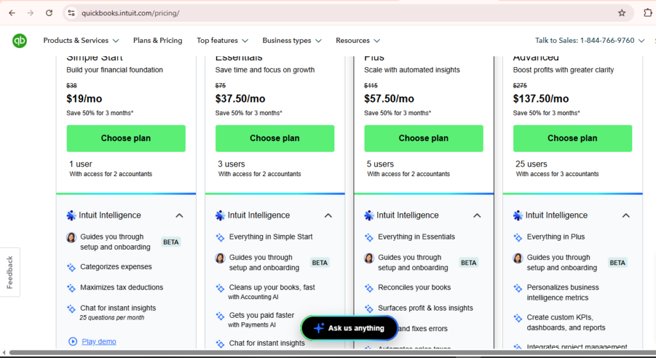Click the $137.50/mo price text

[541, 99]
